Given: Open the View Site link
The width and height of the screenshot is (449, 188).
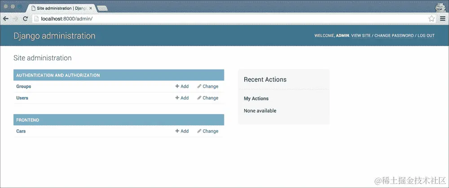Looking at the screenshot, I should pyautogui.click(x=361, y=36).
